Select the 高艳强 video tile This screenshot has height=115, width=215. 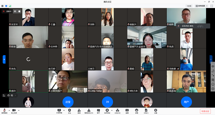(x=186, y=82)
